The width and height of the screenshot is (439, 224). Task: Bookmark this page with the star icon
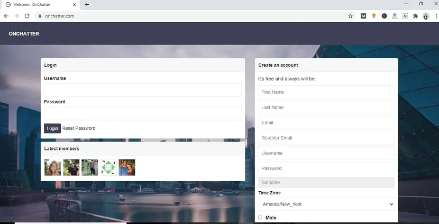click(350, 16)
